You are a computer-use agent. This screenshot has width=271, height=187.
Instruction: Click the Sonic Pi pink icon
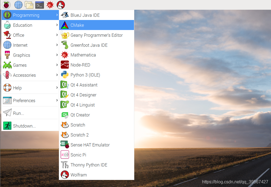(65, 155)
